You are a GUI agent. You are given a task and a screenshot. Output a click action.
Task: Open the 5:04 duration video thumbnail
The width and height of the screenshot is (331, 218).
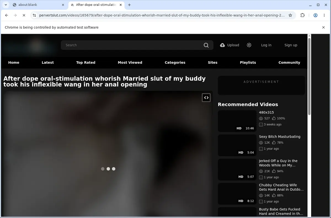click(x=237, y=145)
